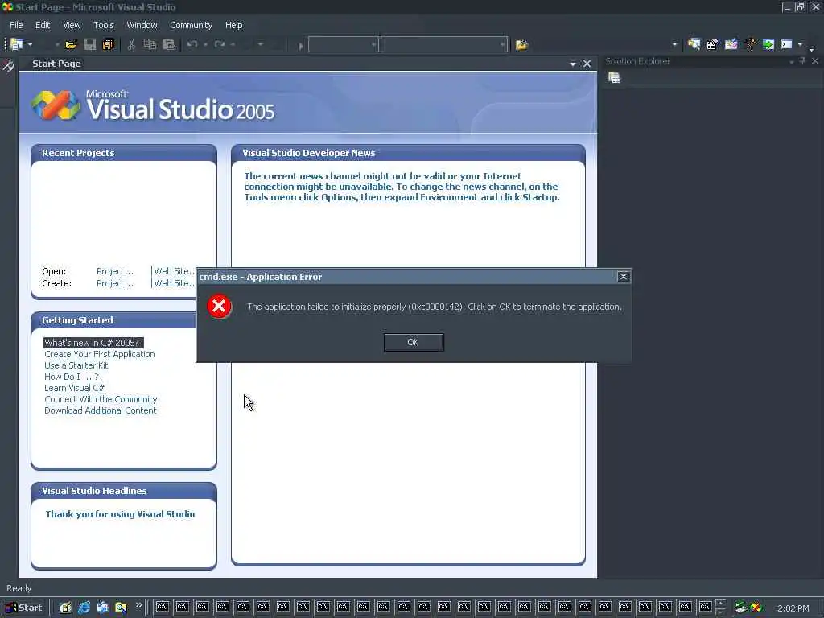824x618 pixels.
Task: Click the Object Browser toolbar icon
Action: tap(731, 45)
